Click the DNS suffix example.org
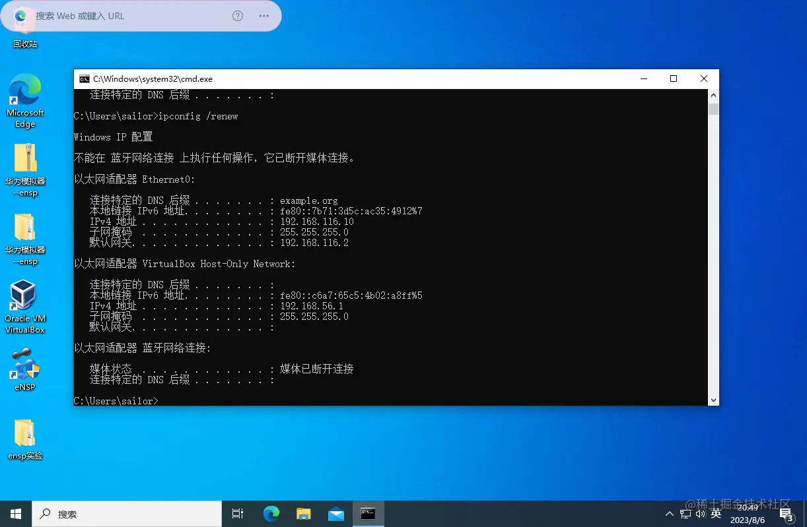This screenshot has height=527, width=807. point(309,201)
